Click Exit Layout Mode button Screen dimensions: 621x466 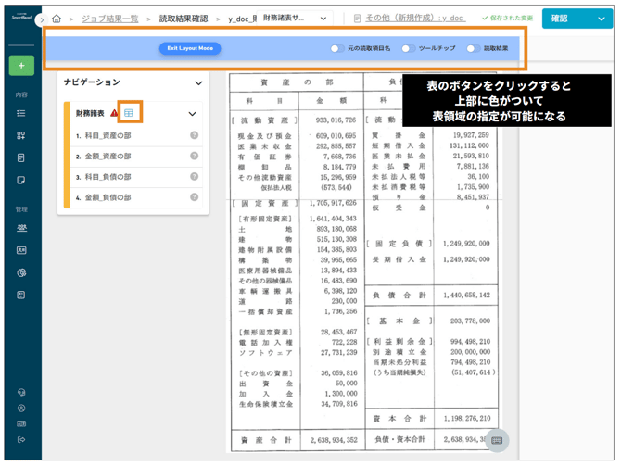pos(189,48)
